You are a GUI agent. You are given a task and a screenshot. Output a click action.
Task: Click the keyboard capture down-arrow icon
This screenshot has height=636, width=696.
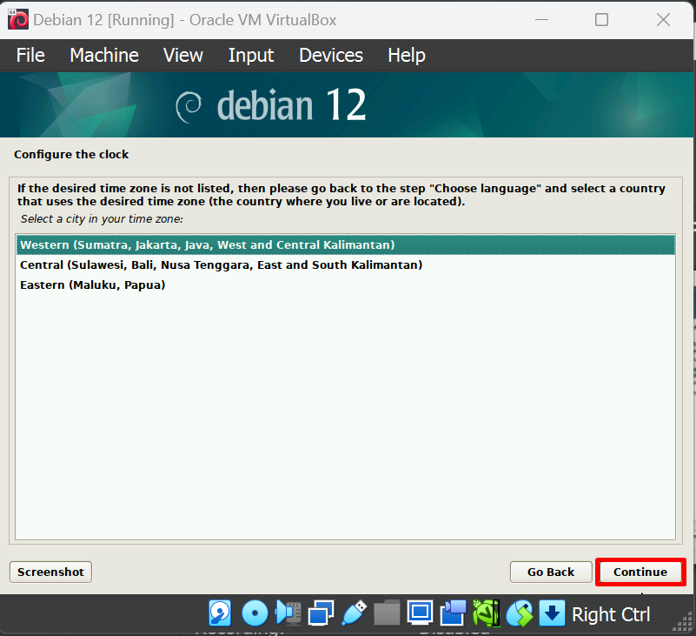tap(552, 613)
